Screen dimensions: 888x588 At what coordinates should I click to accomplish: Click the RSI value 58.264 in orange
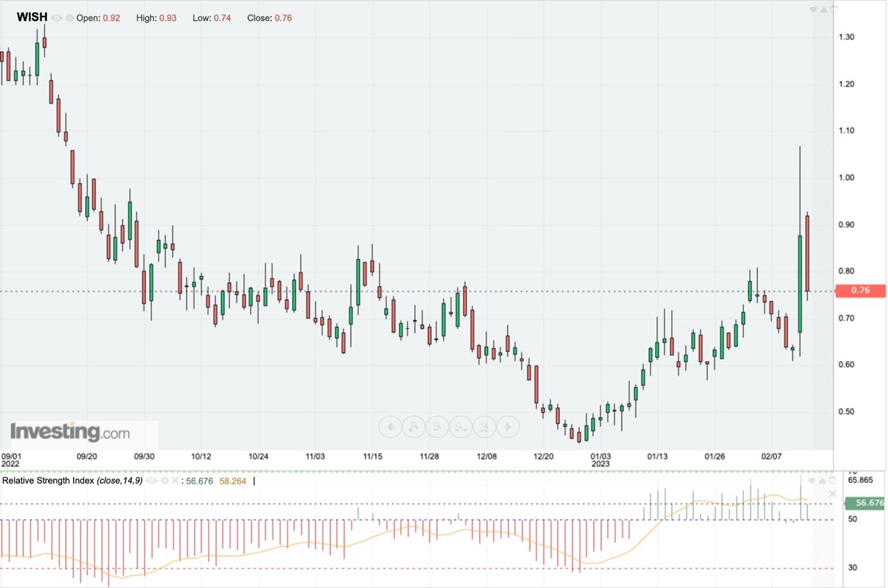[x=233, y=481]
